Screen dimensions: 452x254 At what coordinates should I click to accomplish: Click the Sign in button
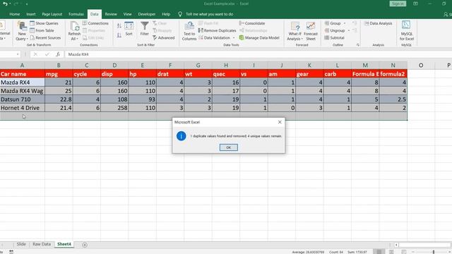(398, 4)
